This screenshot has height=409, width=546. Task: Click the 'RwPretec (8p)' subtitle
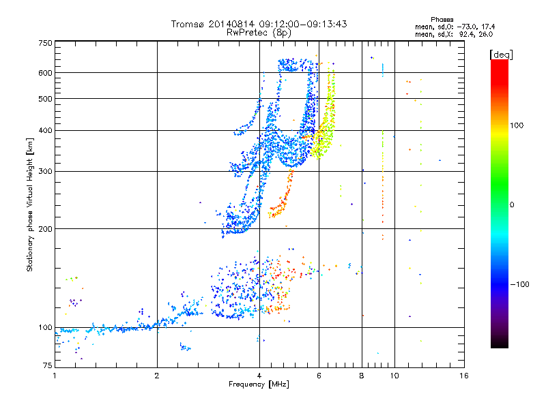(259, 33)
